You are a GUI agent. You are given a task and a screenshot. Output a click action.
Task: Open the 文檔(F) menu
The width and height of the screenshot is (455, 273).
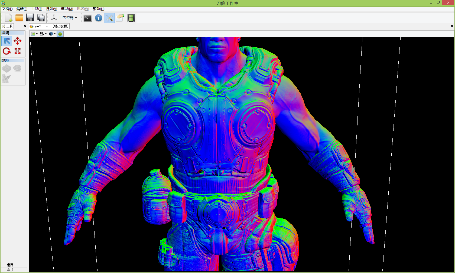pos(7,9)
